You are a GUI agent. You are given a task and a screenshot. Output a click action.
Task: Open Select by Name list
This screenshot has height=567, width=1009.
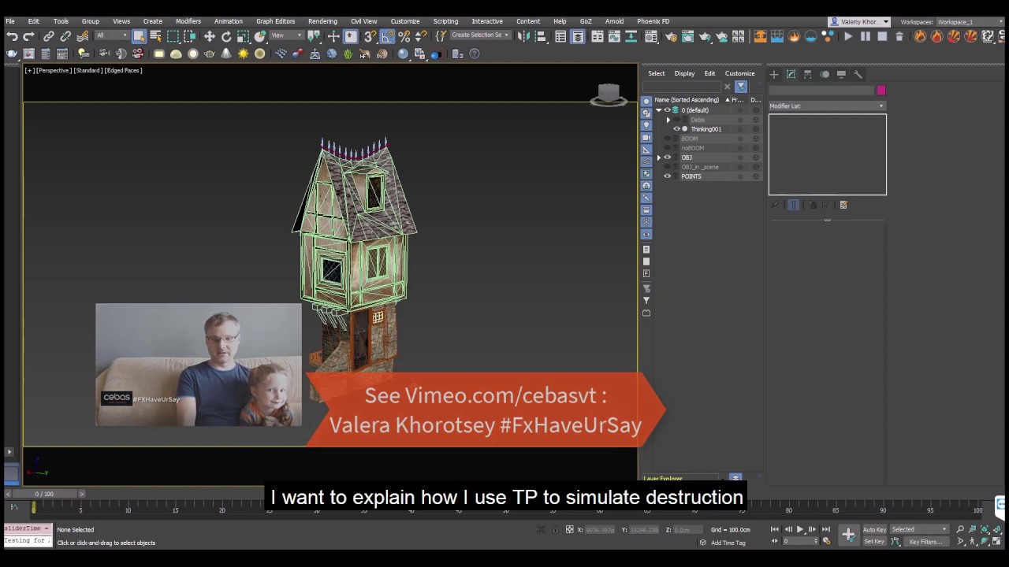(x=155, y=36)
